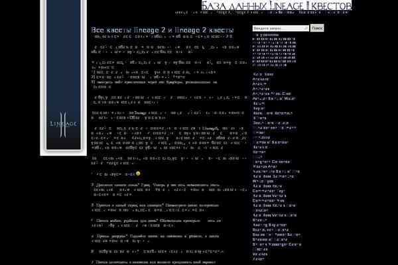Open the Longhorn Golkonda link
Screen dimensions: 398x265
pos(271,162)
